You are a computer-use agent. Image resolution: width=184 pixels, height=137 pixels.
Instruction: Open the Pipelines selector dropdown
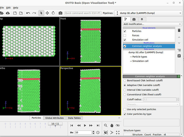point(148,13)
